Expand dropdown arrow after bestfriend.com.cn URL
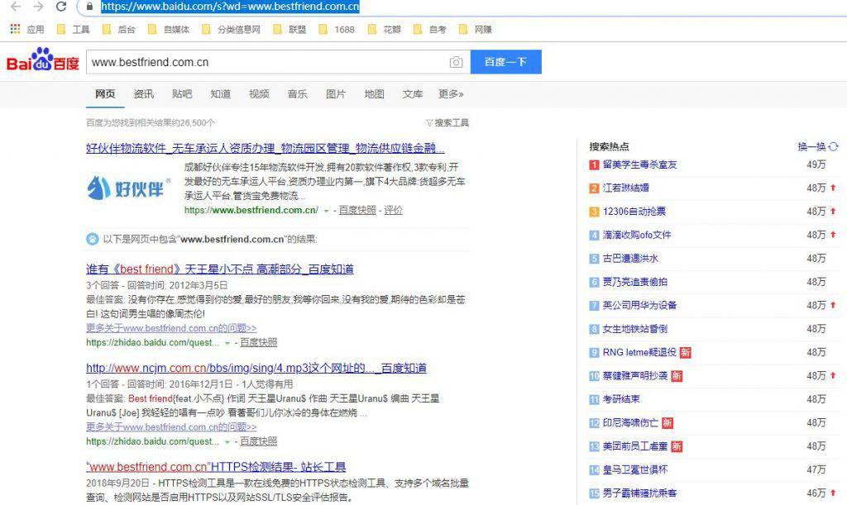 (326, 211)
